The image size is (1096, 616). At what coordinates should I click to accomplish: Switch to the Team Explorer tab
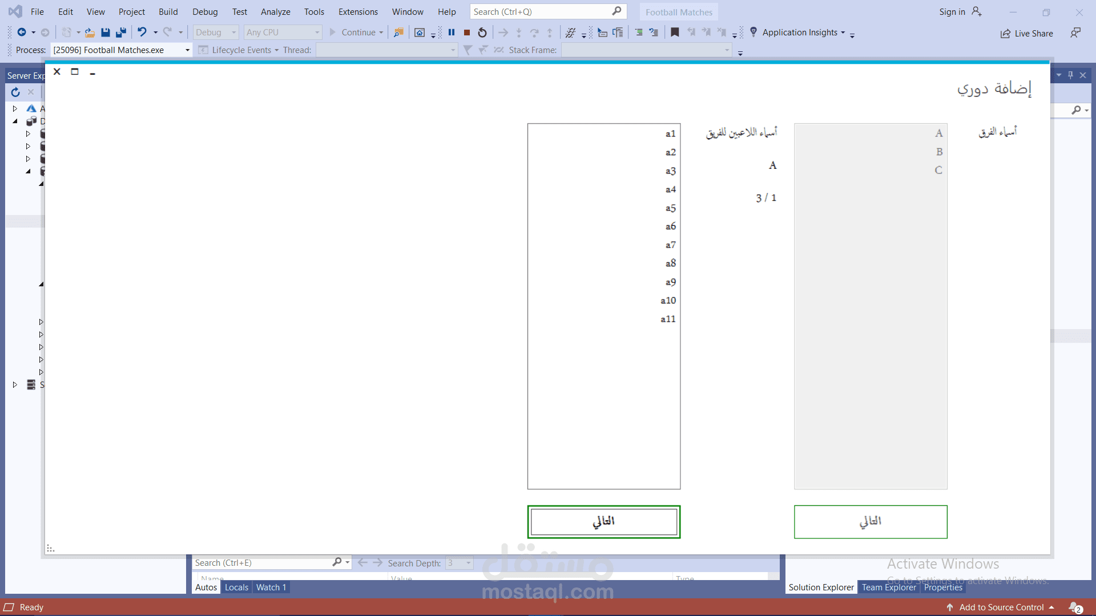888,587
